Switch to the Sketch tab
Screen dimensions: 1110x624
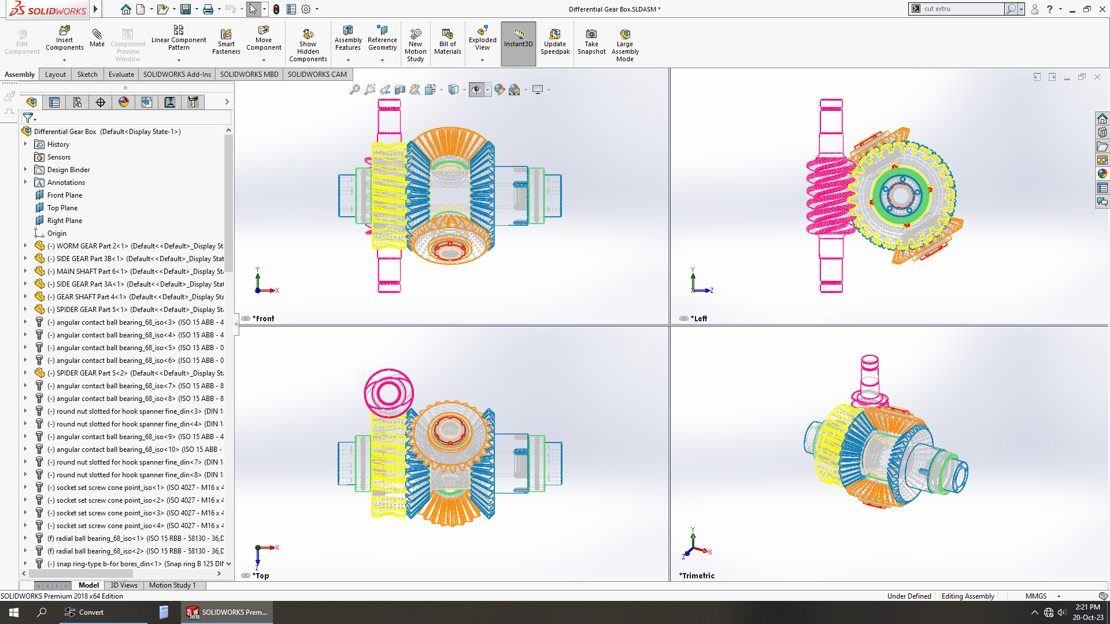click(87, 75)
